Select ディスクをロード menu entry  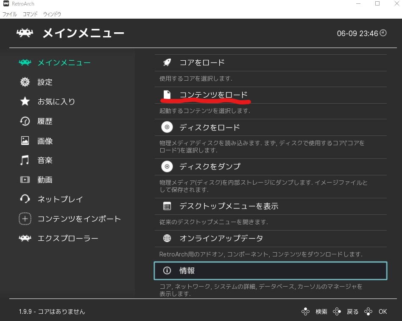tap(271, 127)
